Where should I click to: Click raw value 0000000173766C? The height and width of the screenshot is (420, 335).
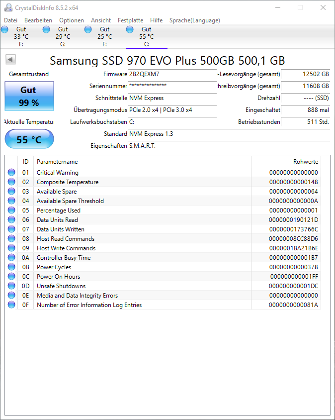294,229
